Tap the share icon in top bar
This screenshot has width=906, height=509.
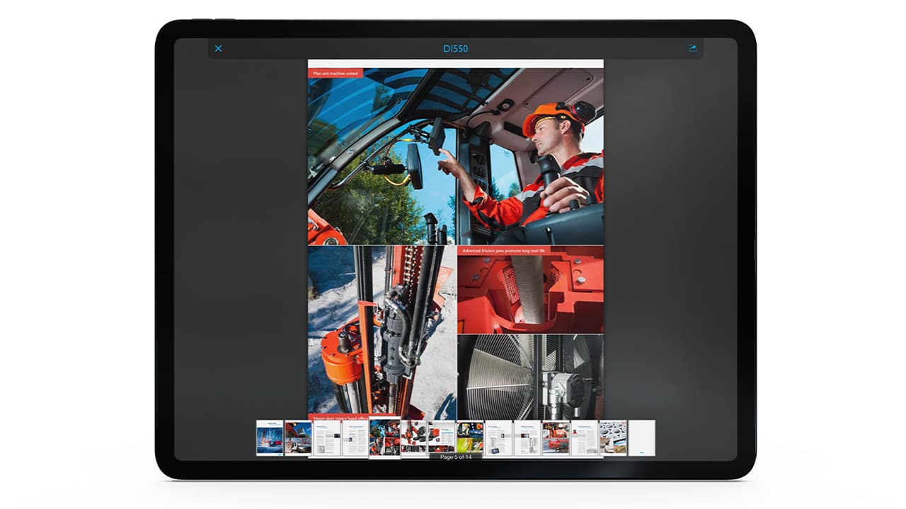click(x=692, y=49)
